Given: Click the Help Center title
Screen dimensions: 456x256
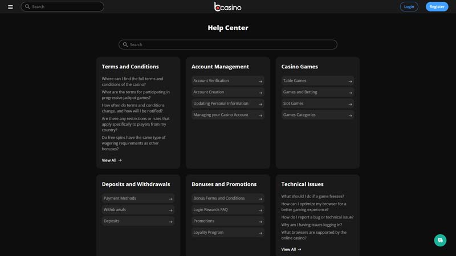Looking at the screenshot, I should coord(227,27).
